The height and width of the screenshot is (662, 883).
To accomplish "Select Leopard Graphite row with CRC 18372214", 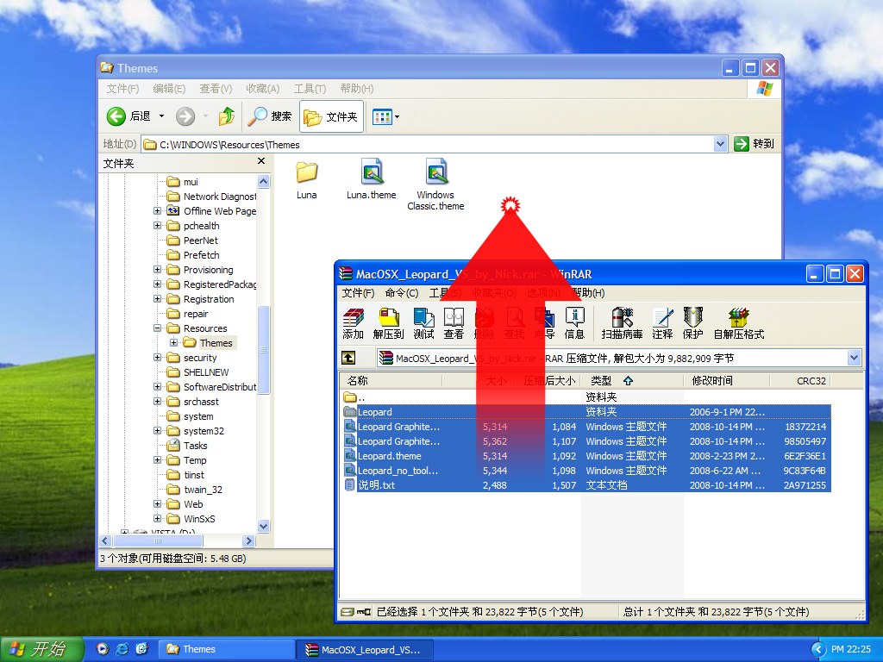I will (x=586, y=427).
